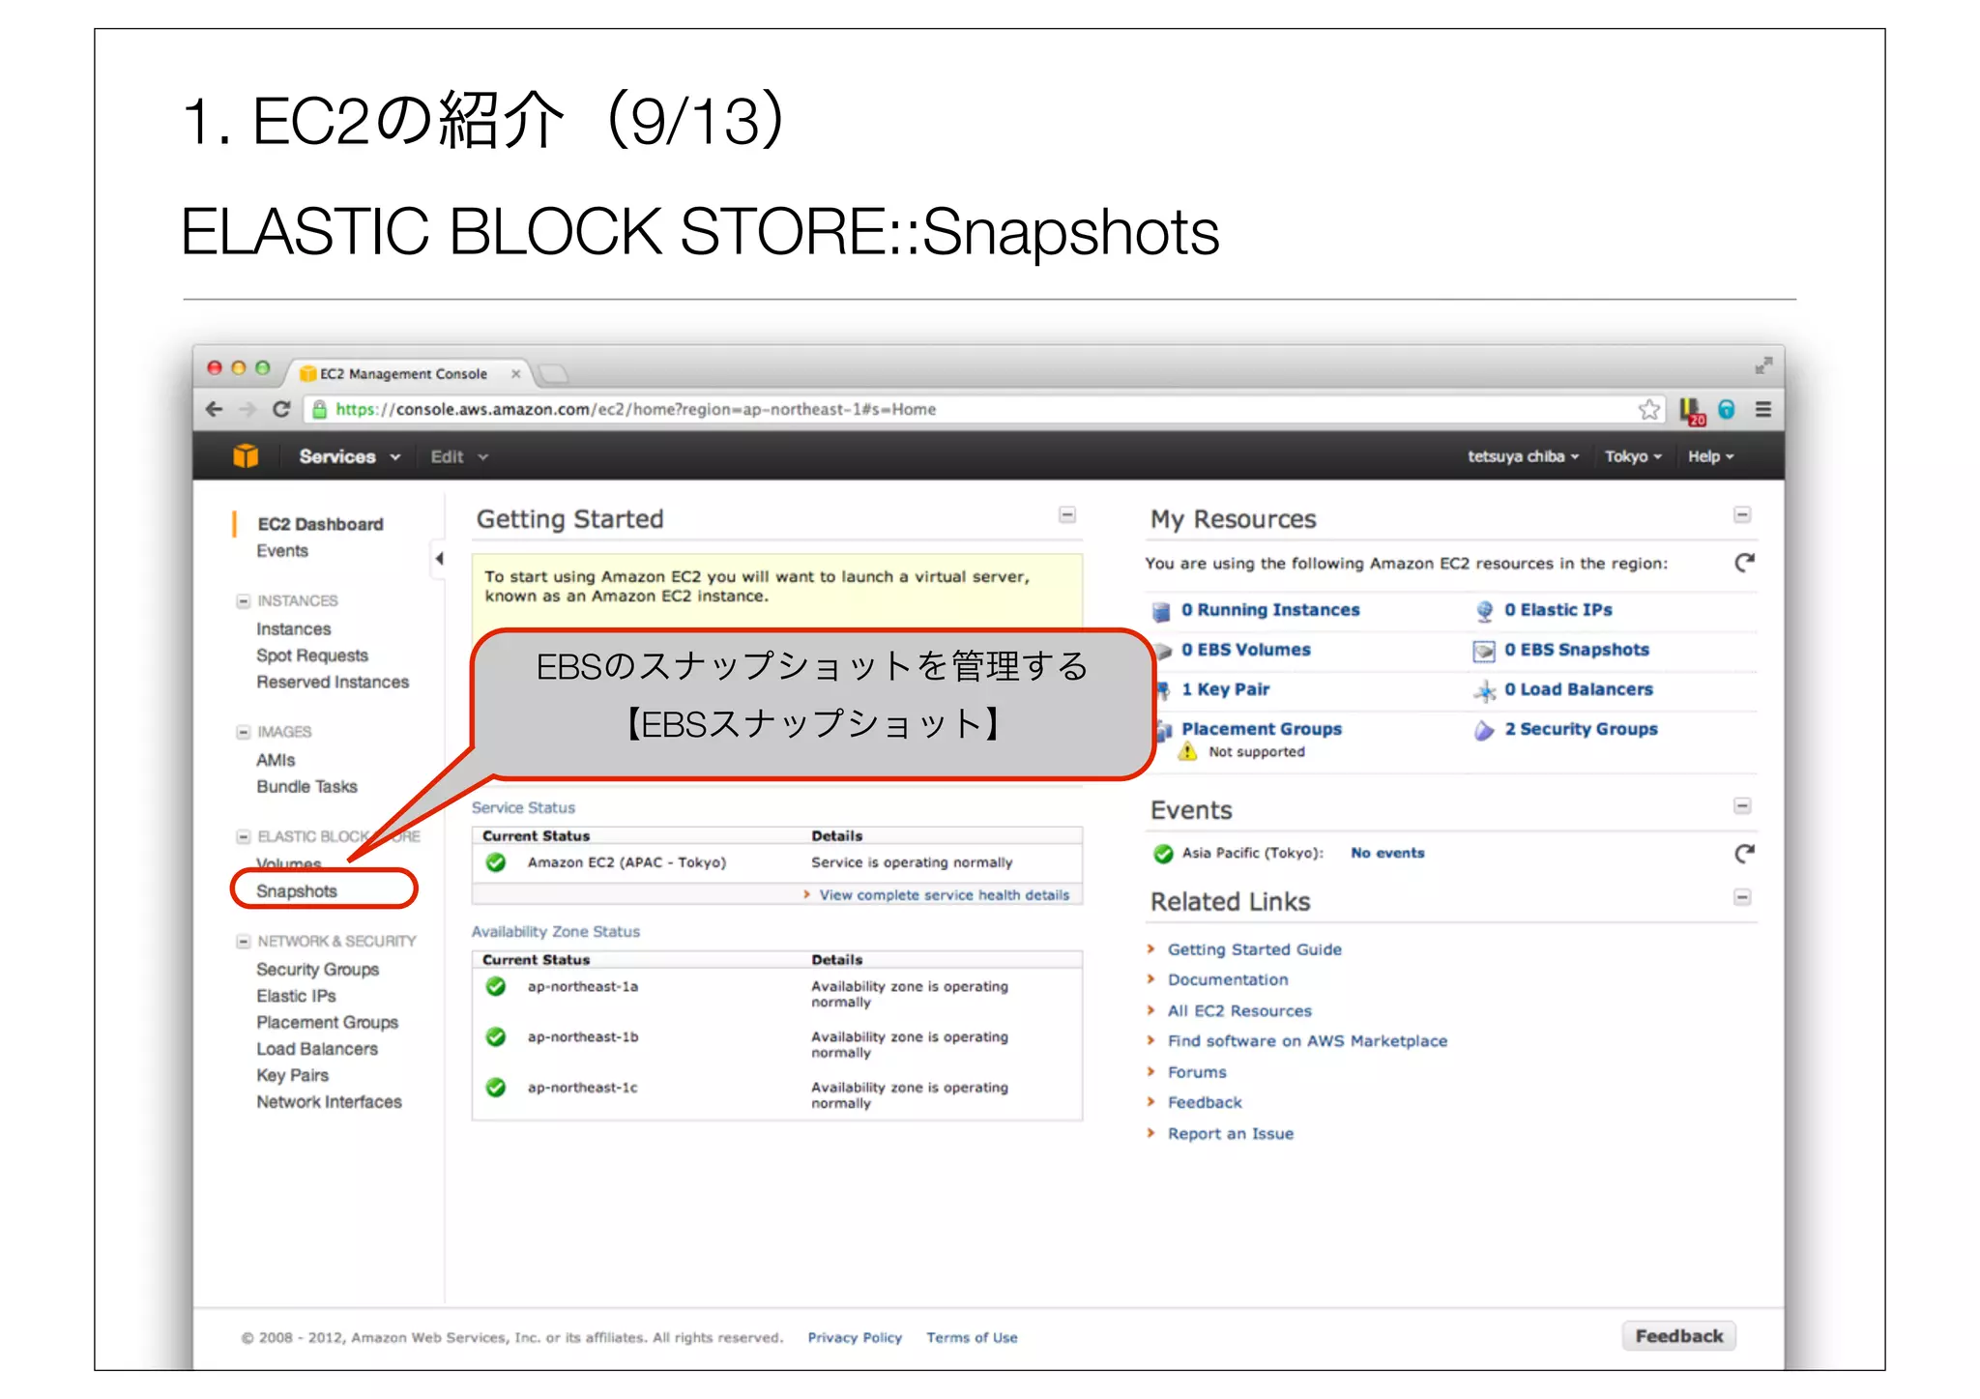Image resolution: width=1980 pixels, height=1399 pixels.
Task: Collapse the ELASTIC BLOCK STORE section
Action: click(244, 837)
